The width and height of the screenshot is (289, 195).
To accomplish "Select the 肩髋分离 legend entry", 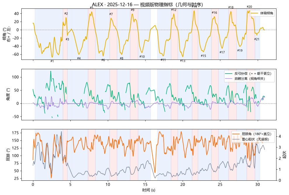I will (x=245, y=79).
